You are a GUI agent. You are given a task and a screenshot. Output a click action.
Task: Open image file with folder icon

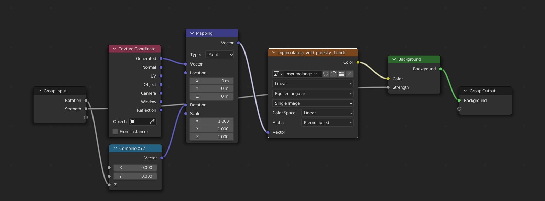point(341,74)
